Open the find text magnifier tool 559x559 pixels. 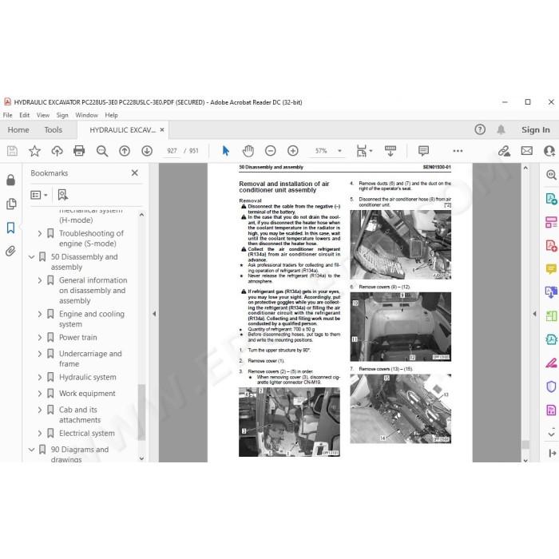102,151
